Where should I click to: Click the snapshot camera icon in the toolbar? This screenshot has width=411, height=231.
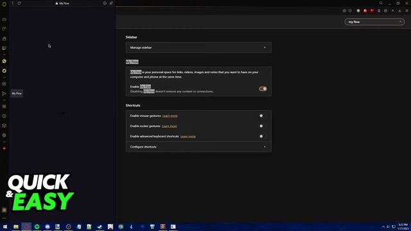pos(344,11)
